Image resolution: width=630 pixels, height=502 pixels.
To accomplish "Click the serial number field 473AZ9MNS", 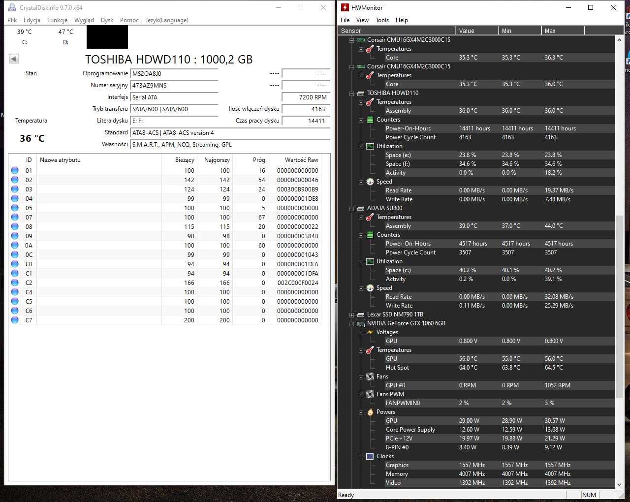I will (174, 86).
